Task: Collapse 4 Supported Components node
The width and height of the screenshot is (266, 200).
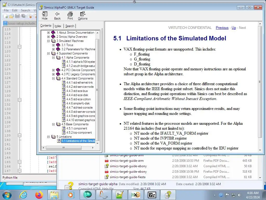Action: [48, 53]
